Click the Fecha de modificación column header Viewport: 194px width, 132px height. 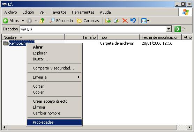pyautogui.click(x=161, y=37)
